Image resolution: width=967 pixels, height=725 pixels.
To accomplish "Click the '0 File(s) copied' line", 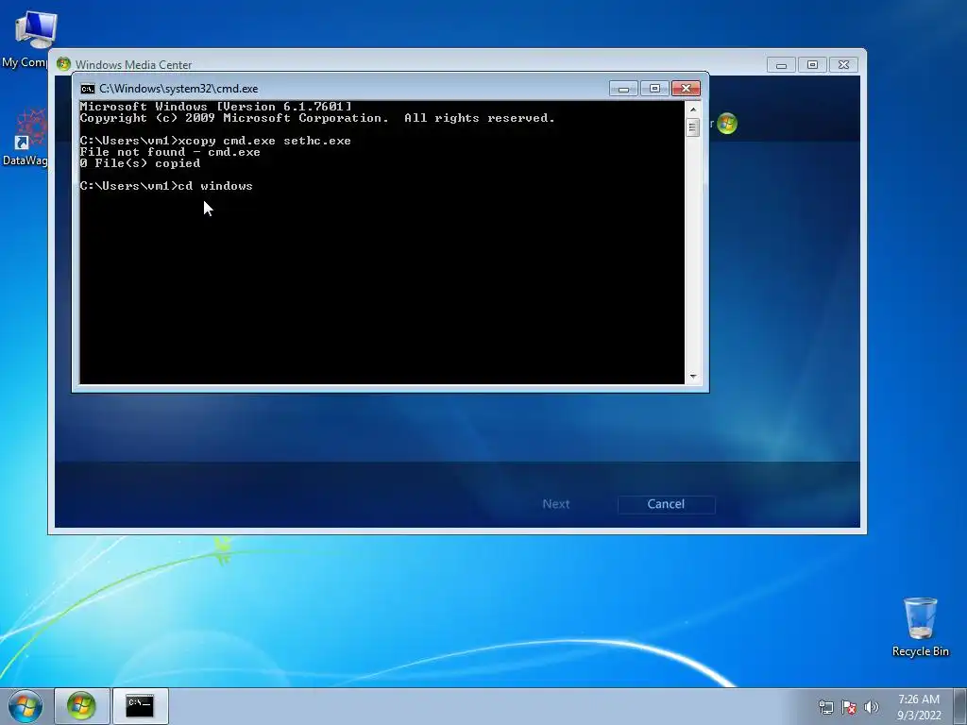I will pos(140,163).
